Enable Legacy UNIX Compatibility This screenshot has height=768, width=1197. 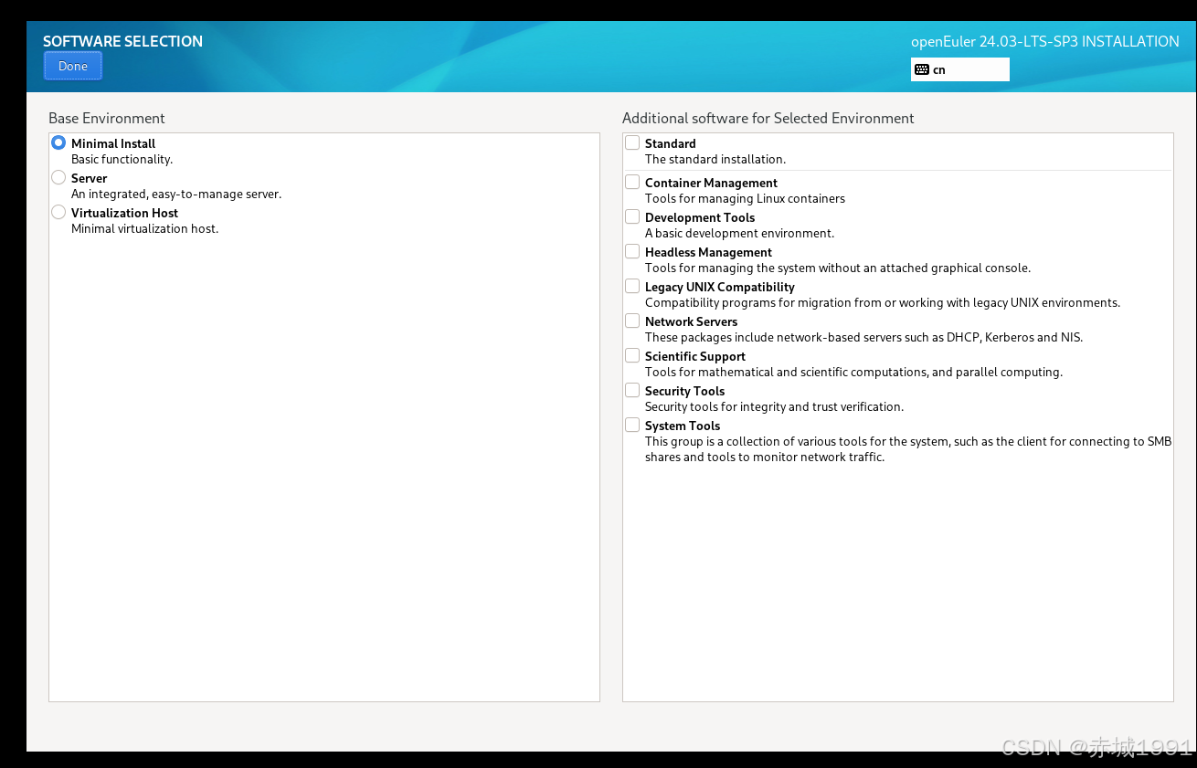[x=631, y=285]
